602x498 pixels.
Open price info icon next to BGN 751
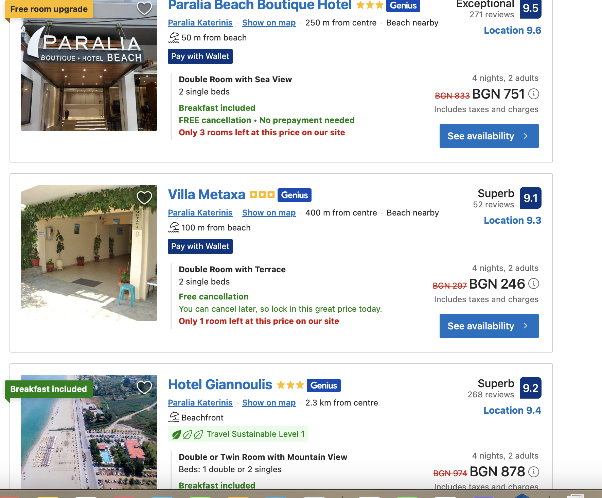point(534,94)
